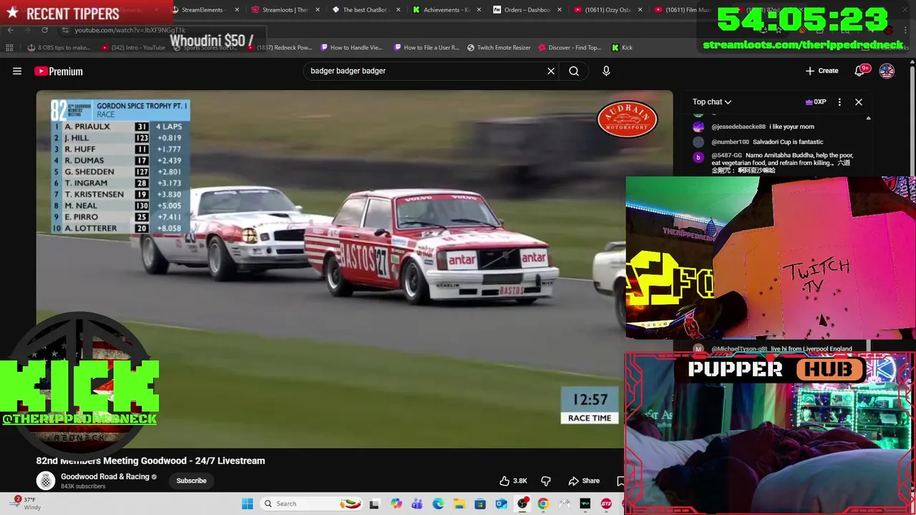Open How to Handle Vie... bookmark
The width and height of the screenshot is (916, 515).
click(x=351, y=47)
